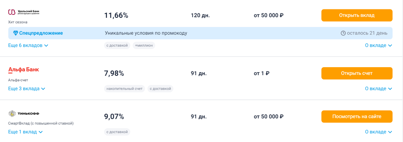Click the 91 дн. term for Альфа Банк
Screen dimensions: 403x142
[x=199, y=73]
